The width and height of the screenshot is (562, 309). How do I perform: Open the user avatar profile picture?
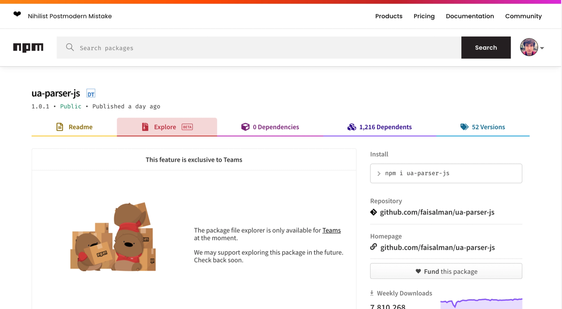[529, 47]
